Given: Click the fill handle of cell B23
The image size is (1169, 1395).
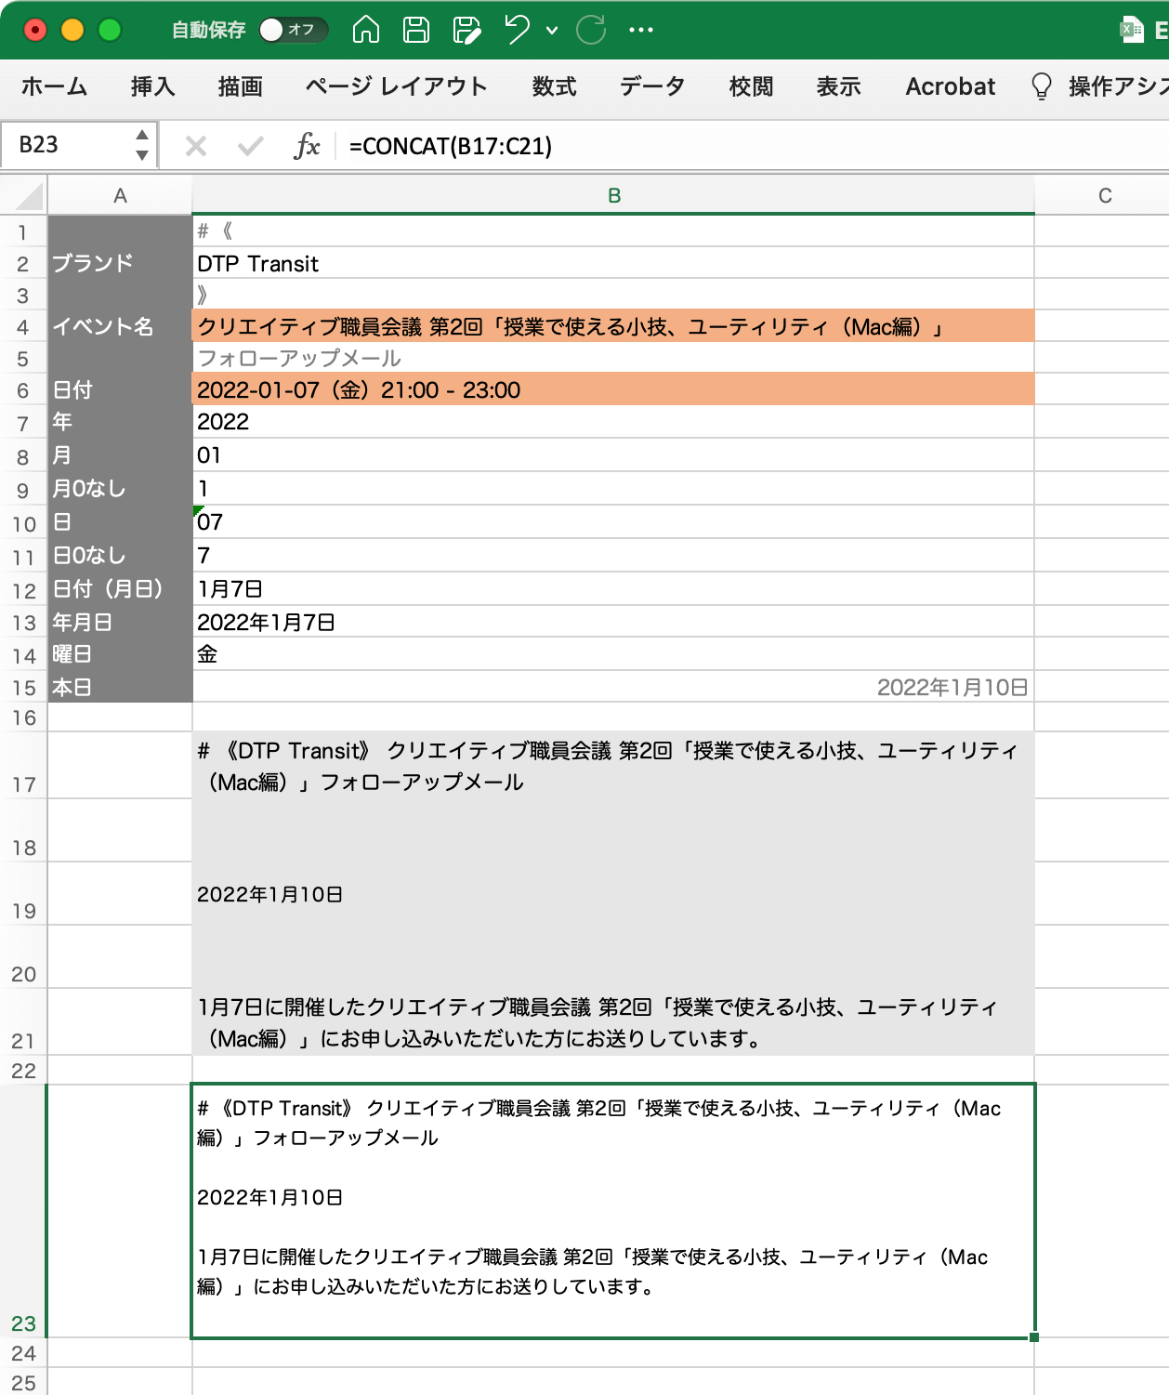Looking at the screenshot, I should tap(1034, 1337).
